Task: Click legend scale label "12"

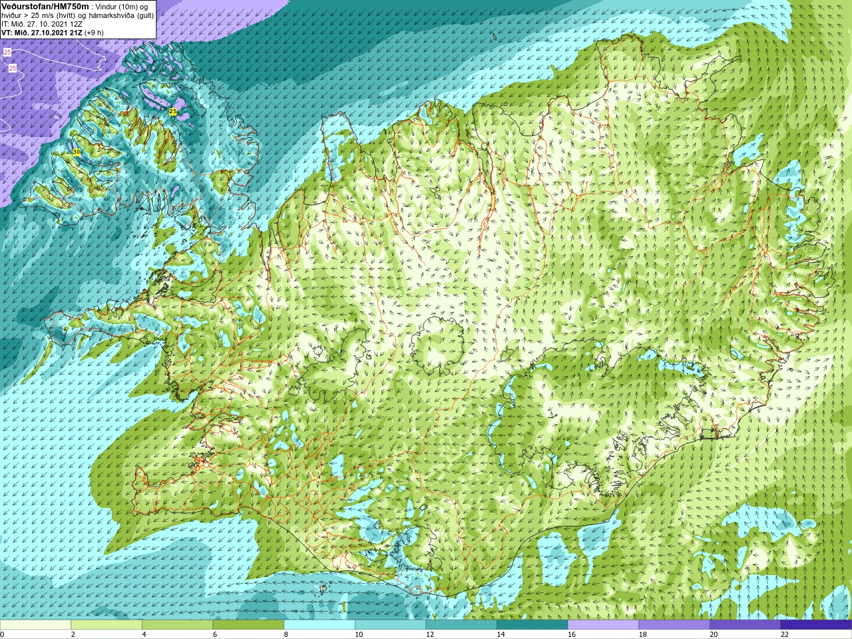Action: click(x=430, y=635)
